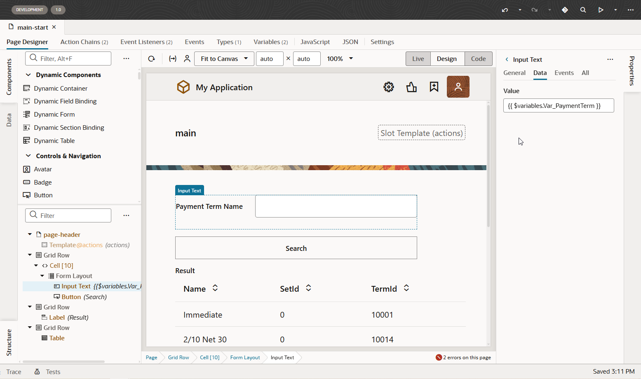641x379 pixels.
Task: Click the Preview play icon
Action: [x=601, y=10]
